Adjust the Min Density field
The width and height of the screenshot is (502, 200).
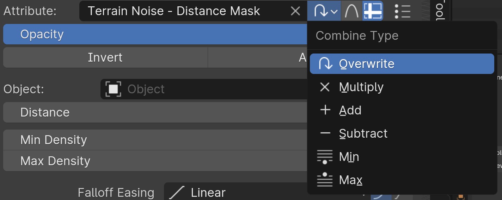click(155, 140)
